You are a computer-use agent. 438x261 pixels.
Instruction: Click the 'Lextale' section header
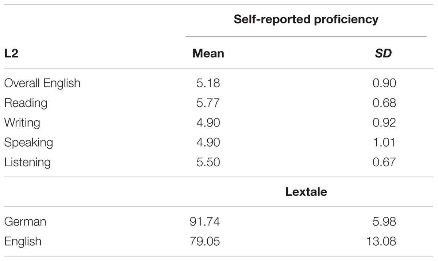306,192
